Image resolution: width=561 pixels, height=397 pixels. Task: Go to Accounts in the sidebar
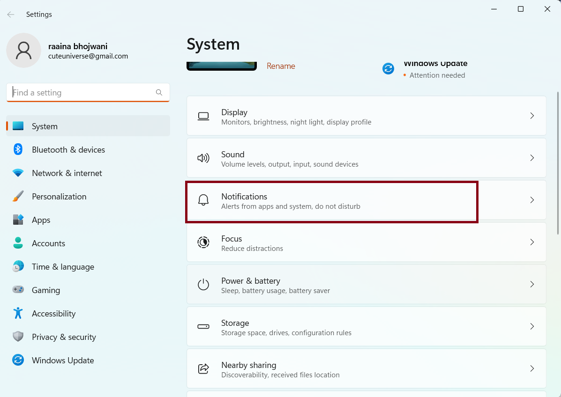(48, 243)
